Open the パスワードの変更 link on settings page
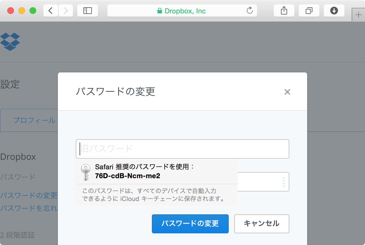This screenshot has width=365, height=245. point(29,195)
